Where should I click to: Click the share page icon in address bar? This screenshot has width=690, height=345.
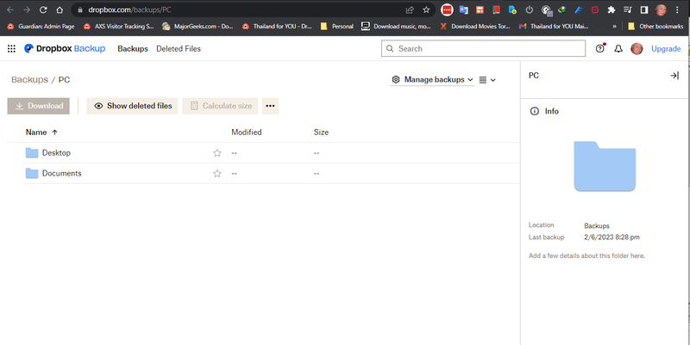pyautogui.click(x=410, y=9)
